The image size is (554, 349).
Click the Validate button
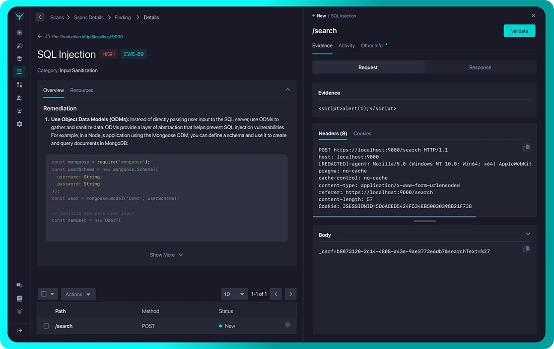tap(519, 31)
